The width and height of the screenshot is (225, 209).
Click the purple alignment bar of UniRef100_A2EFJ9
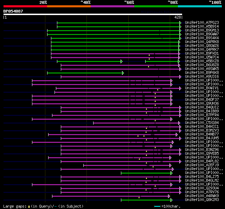coord(127,166)
